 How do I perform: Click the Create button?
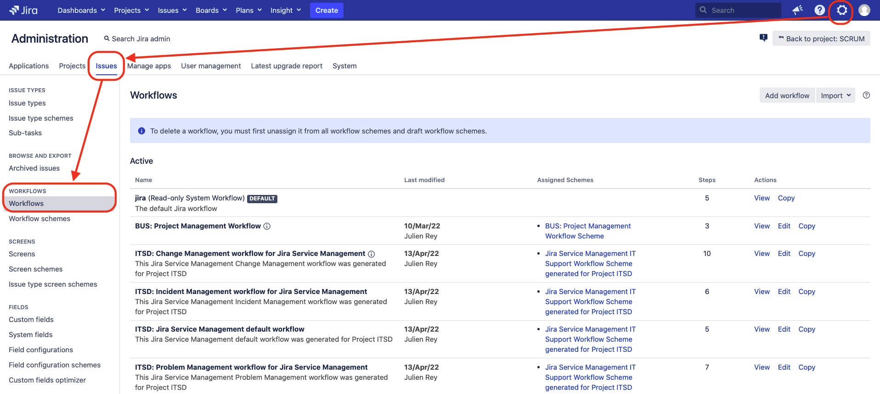pyautogui.click(x=327, y=10)
